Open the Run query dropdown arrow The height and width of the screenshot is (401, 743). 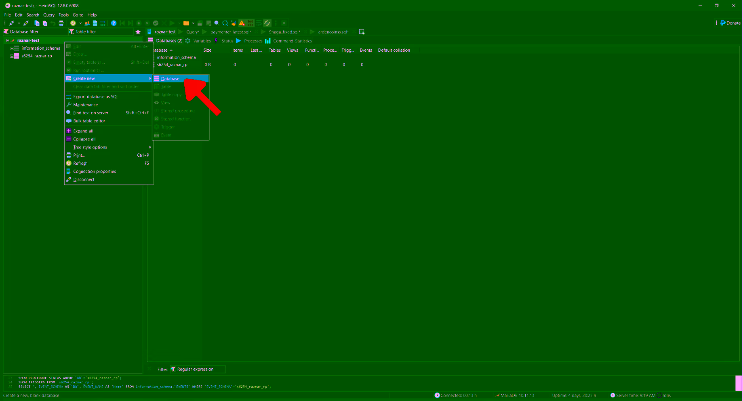(179, 23)
